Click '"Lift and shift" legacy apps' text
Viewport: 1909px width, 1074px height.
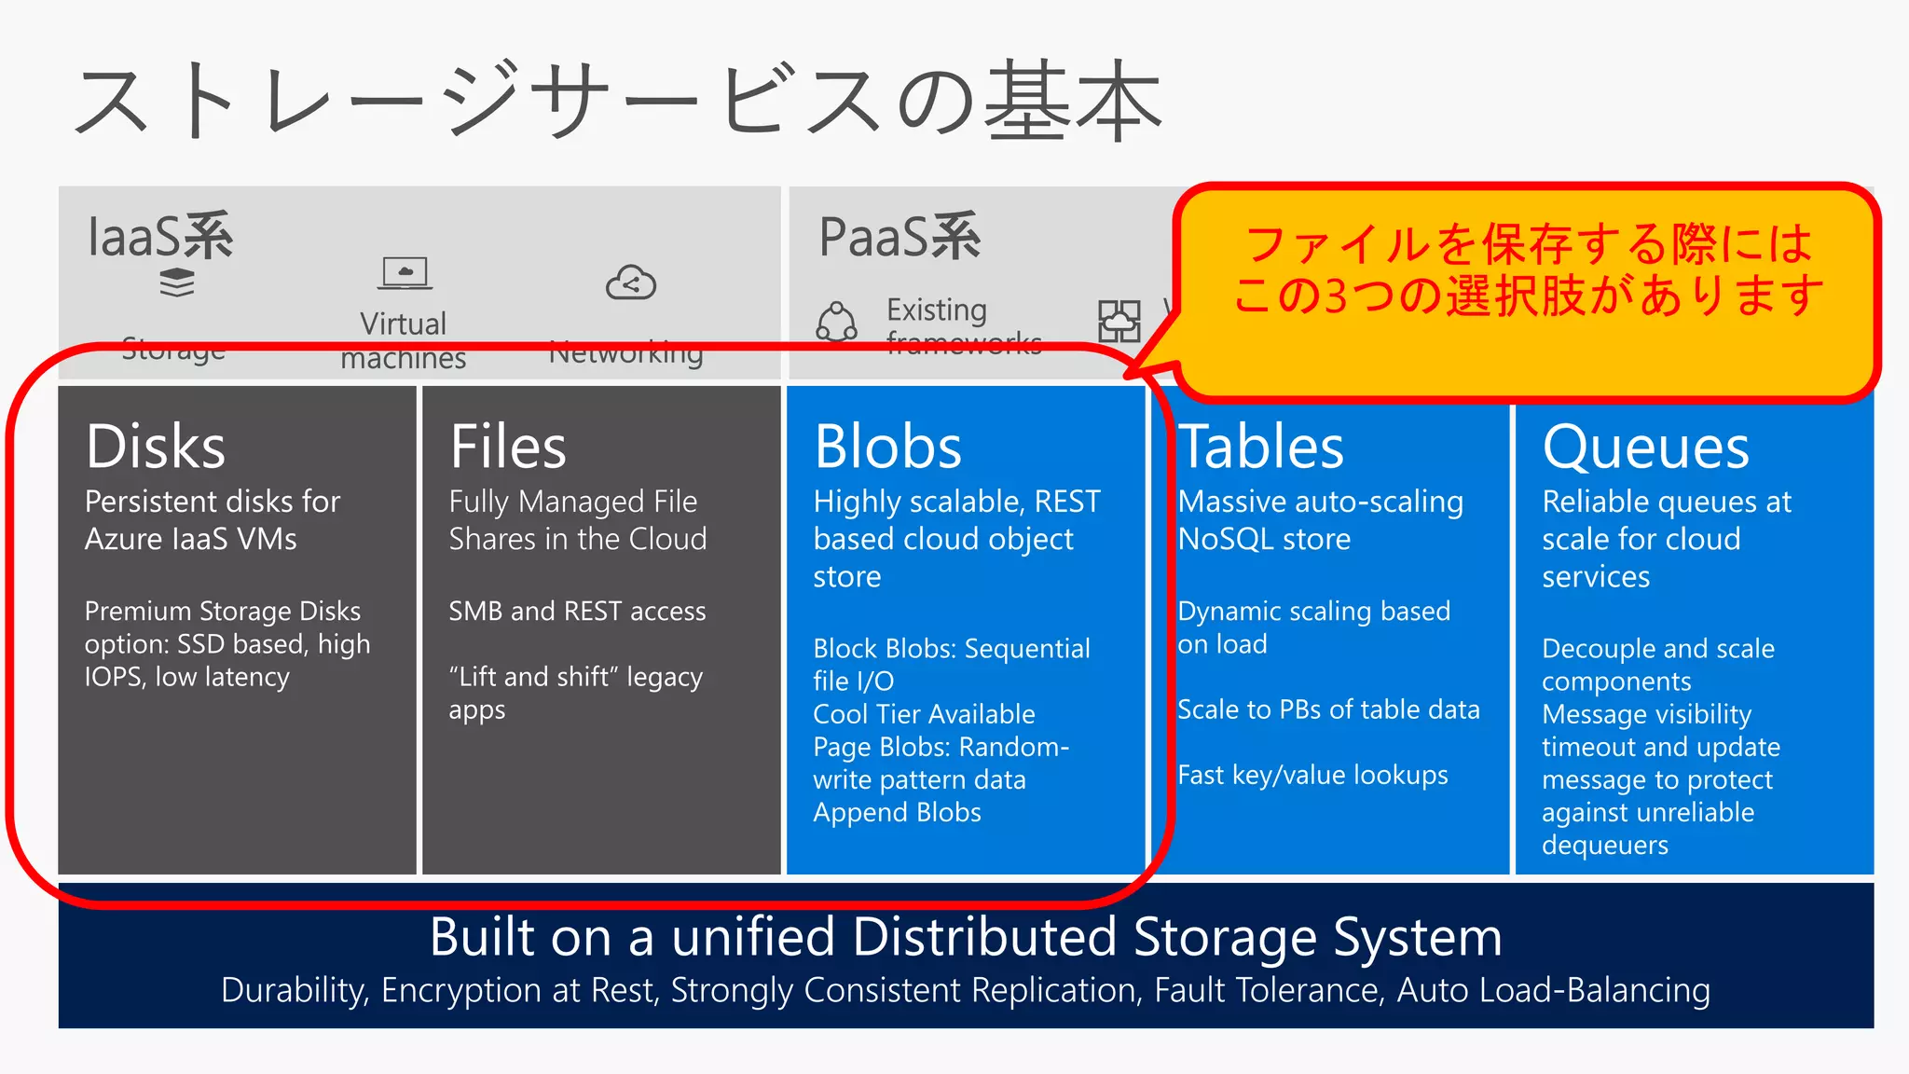click(x=576, y=693)
